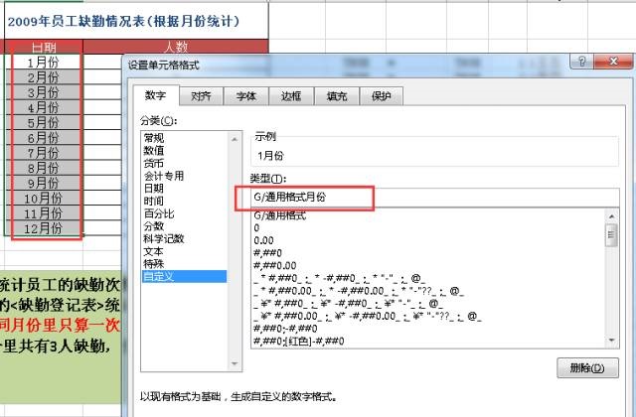Pick the 百分比 category
The image size is (636, 417).
point(184,213)
